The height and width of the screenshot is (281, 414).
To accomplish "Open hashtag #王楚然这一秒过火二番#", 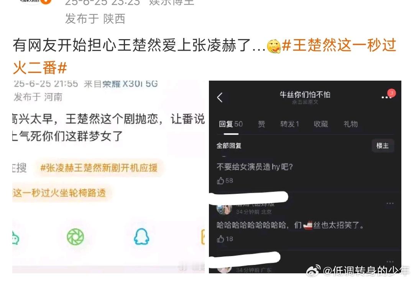I will point(205,56).
